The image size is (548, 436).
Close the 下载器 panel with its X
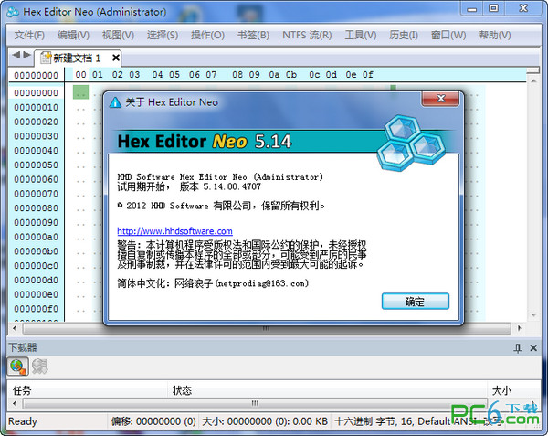point(535,347)
